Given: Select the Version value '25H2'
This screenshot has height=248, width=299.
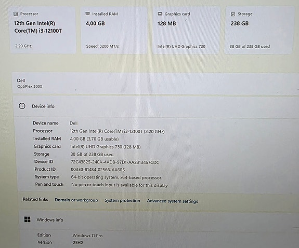Looking at the screenshot, I should point(78,243).
